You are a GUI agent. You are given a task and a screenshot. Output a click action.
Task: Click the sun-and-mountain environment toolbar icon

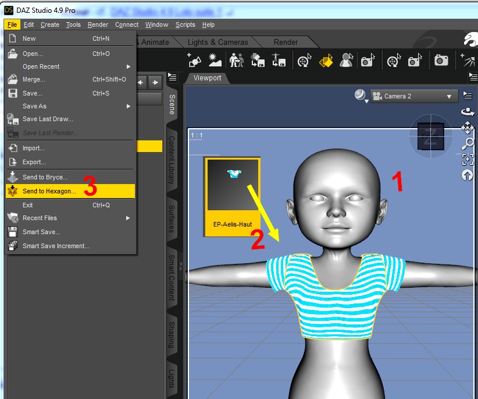pos(215,60)
